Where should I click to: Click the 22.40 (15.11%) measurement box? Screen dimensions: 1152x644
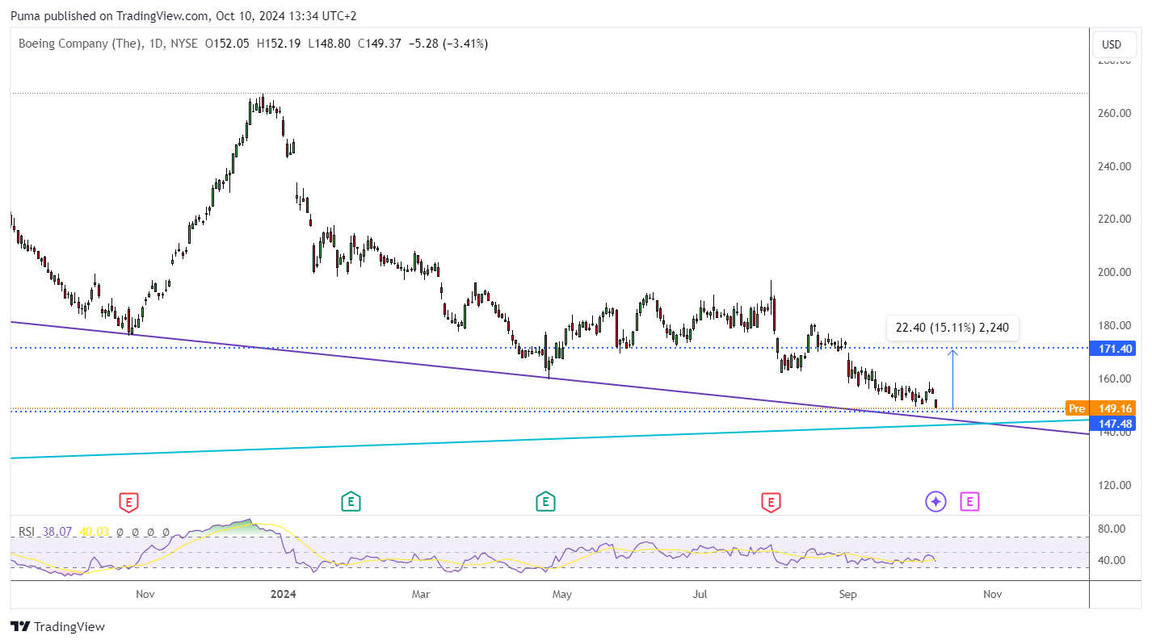coord(953,328)
